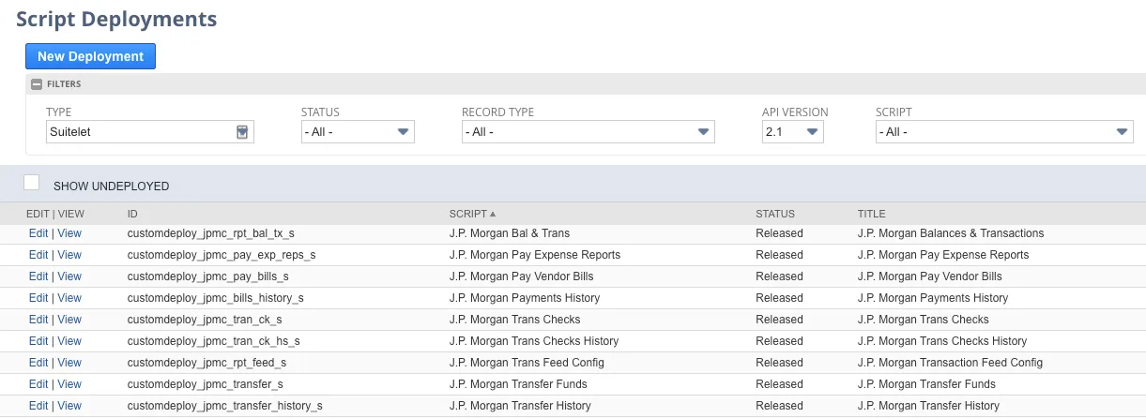Edit the customdeploy_jpmc_rpt_feed_s deployment

click(x=38, y=363)
